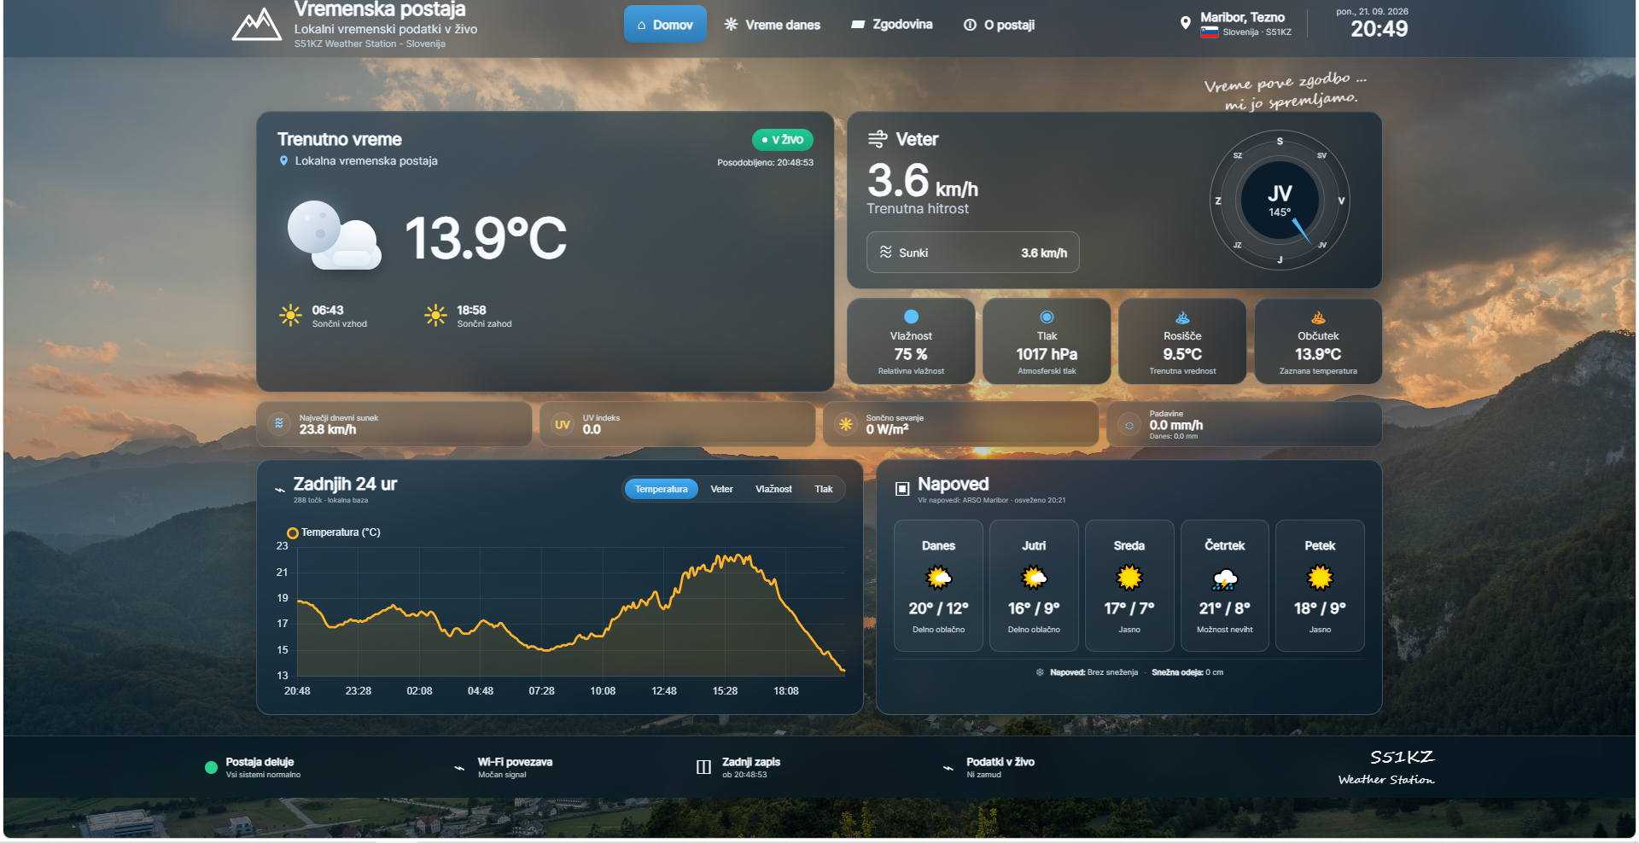Select the Danes forecast card
Screen dimensions: 1639x843
point(938,586)
